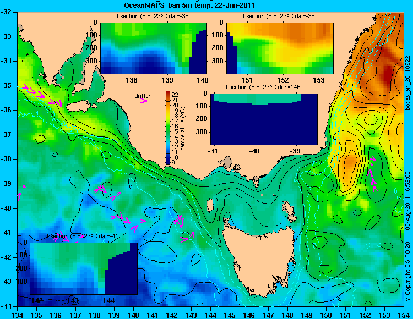
Task: Click the orange warm eddy core near 151E, 38S
Action: tap(350, 161)
